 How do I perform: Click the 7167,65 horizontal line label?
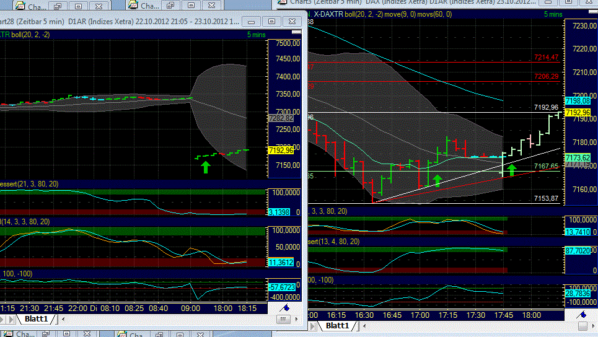click(x=546, y=166)
